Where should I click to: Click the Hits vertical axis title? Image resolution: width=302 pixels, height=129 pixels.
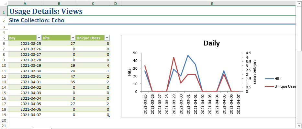[129, 72]
